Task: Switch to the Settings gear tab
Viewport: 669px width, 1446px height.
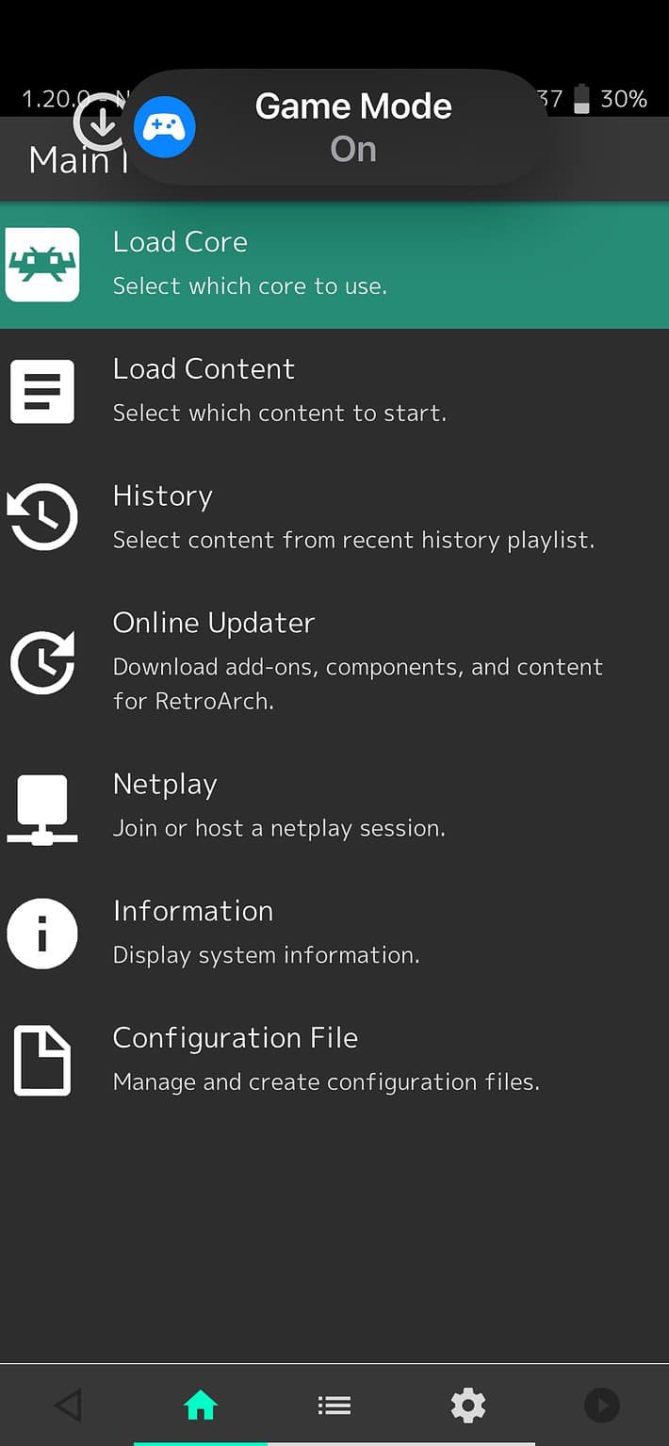Action: click(x=468, y=1405)
